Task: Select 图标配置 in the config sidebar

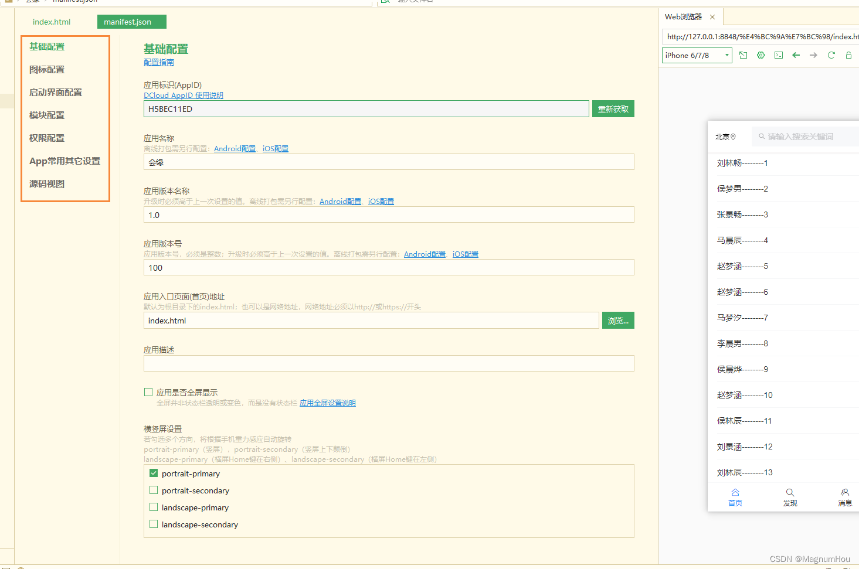Action: coord(47,69)
